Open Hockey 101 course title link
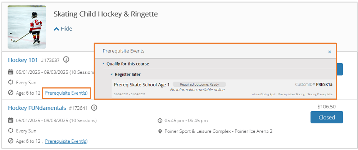 point(23,60)
